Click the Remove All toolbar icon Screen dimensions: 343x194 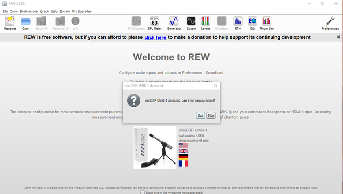pos(60,23)
